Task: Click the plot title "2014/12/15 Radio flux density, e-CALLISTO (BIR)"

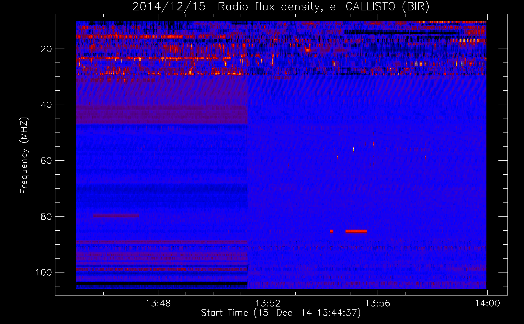Action: pos(281,7)
